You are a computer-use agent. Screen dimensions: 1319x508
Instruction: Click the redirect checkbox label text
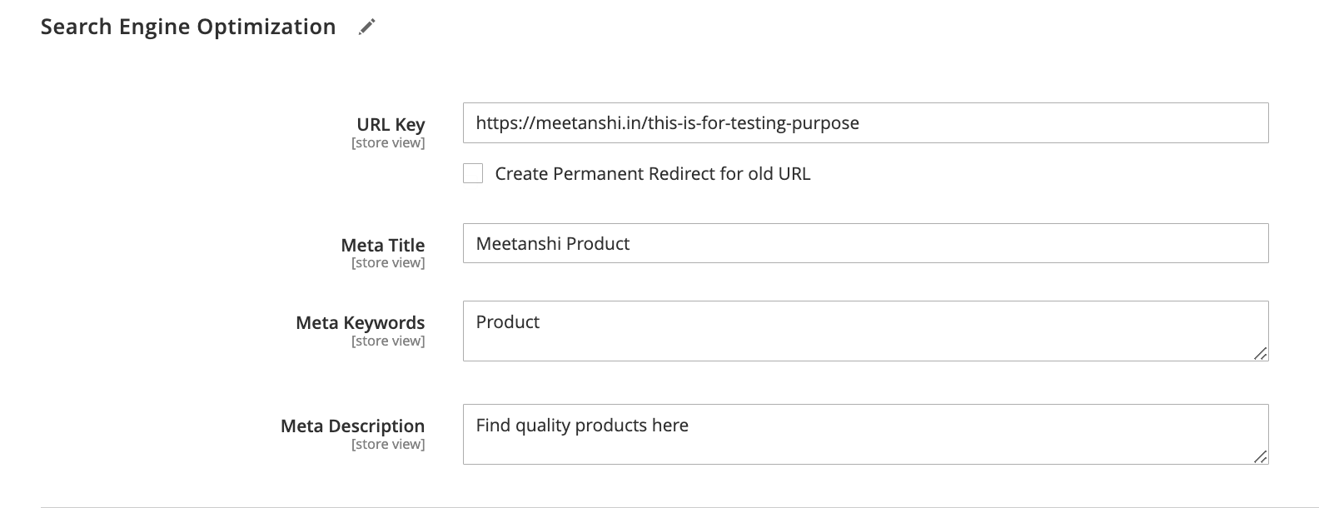(653, 173)
